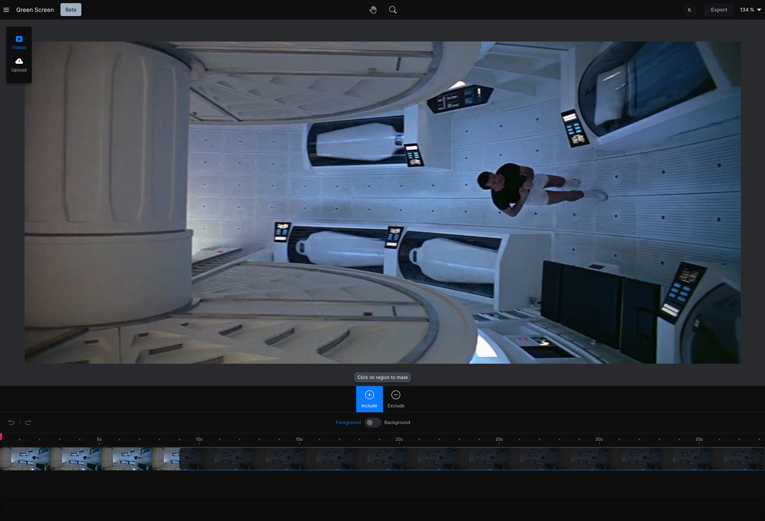
Task: Select the Include mask mode
Action: 369,399
